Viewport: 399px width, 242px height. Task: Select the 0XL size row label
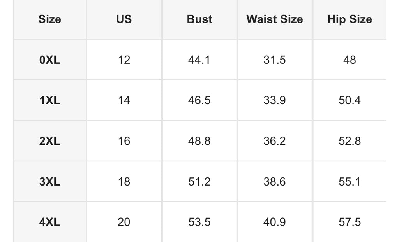click(x=49, y=60)
